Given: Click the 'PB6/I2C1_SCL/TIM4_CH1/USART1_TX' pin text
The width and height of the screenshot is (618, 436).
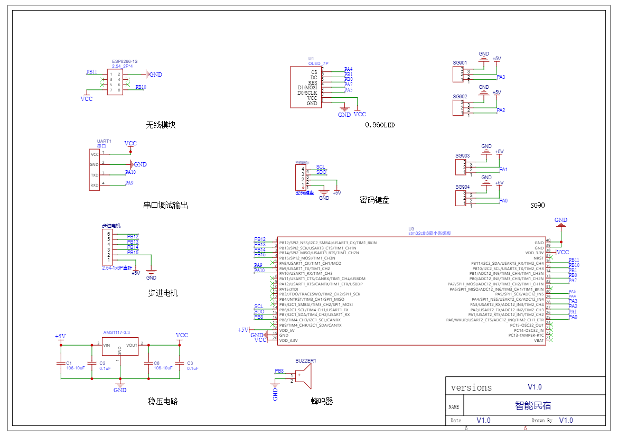Looking at the screenshot, I should click(314, 310).
